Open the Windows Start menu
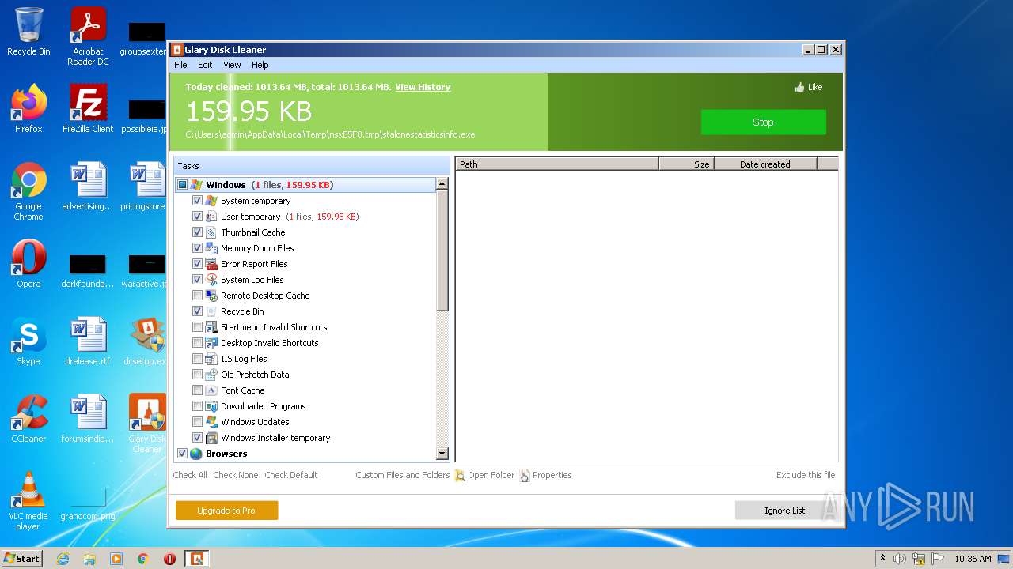 coord(22,559)
